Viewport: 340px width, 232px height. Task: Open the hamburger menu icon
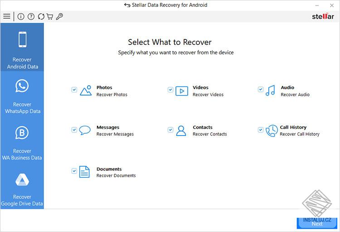coord(7,16)
